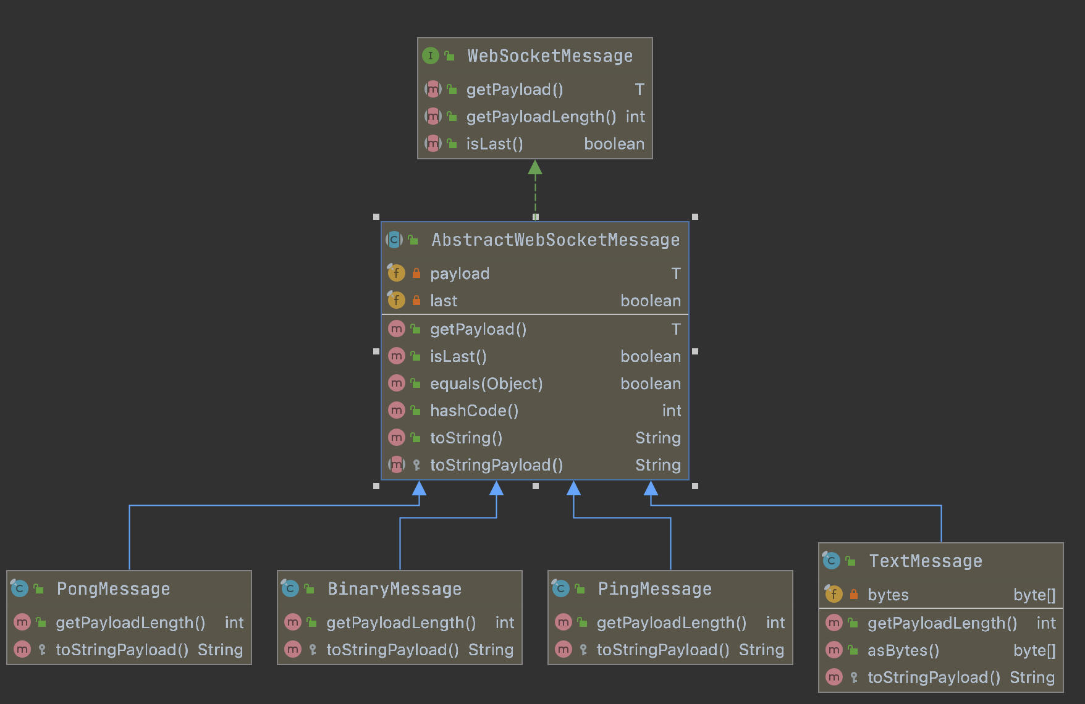Image resolution: width=1085 pixels, height=704 pixels.
Task: Click the top-left selection handle of AbstractWebSocketMessage
Action: tap(376, 217)
